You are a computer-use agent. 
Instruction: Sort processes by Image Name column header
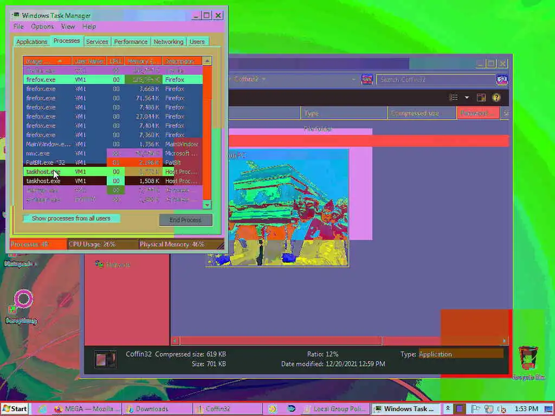point(47,61)
